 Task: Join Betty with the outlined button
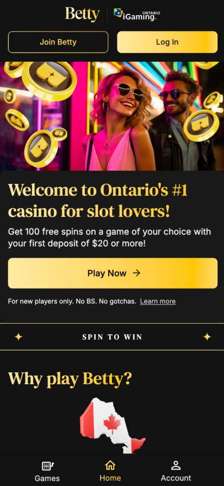point(58,42)
